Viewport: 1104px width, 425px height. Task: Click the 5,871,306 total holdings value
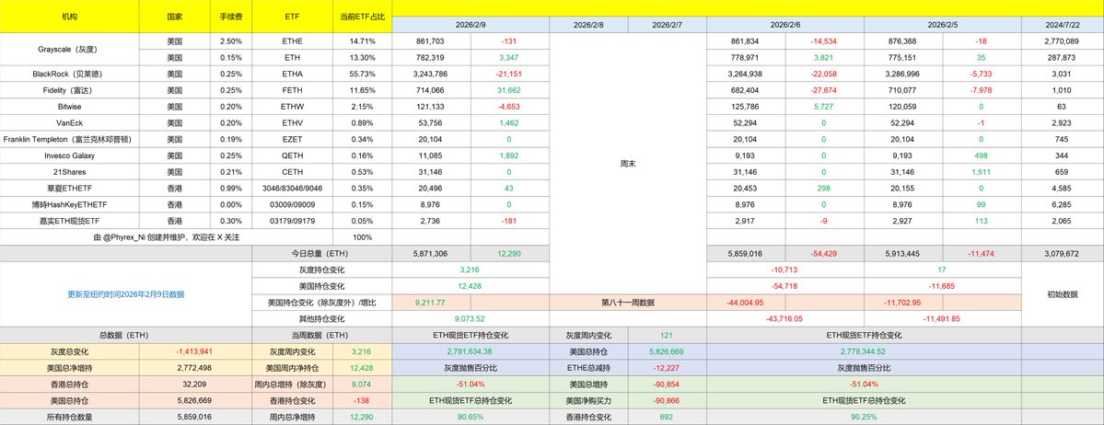[x=431, y=253]
